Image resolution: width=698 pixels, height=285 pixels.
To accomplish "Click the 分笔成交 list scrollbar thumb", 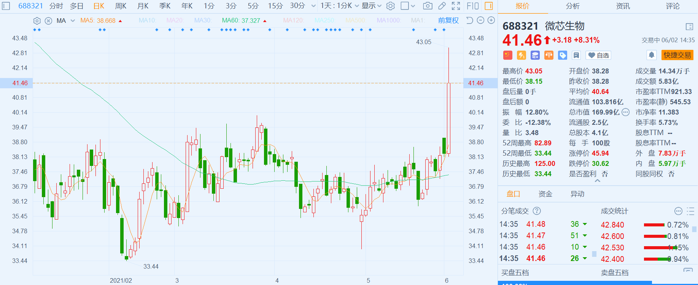I will tap(594, 254).
